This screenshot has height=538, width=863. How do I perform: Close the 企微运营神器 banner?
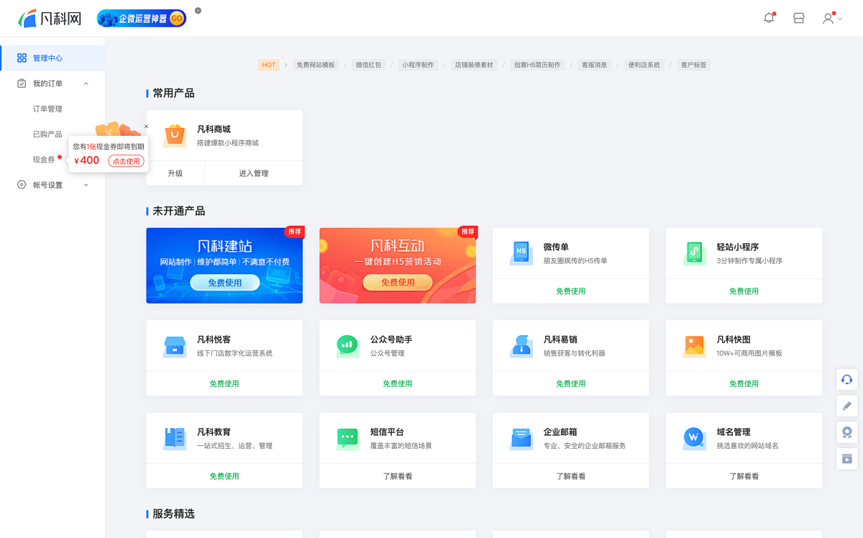point(198,11)
